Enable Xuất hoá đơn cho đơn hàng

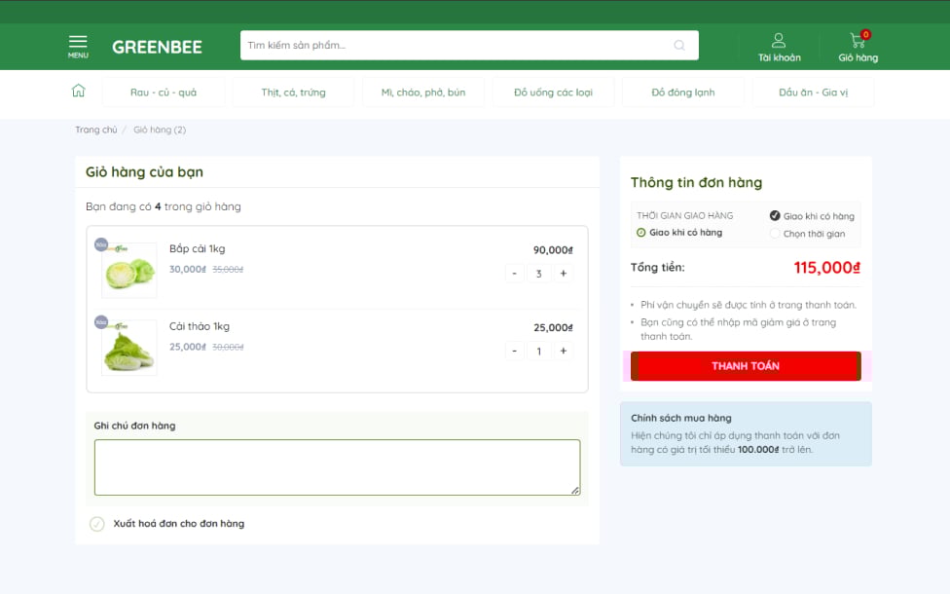point(97,524)
